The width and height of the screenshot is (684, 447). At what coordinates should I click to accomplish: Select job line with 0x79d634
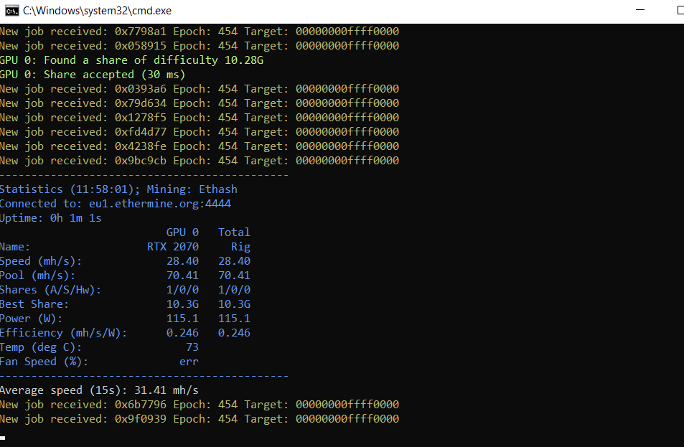200,103
